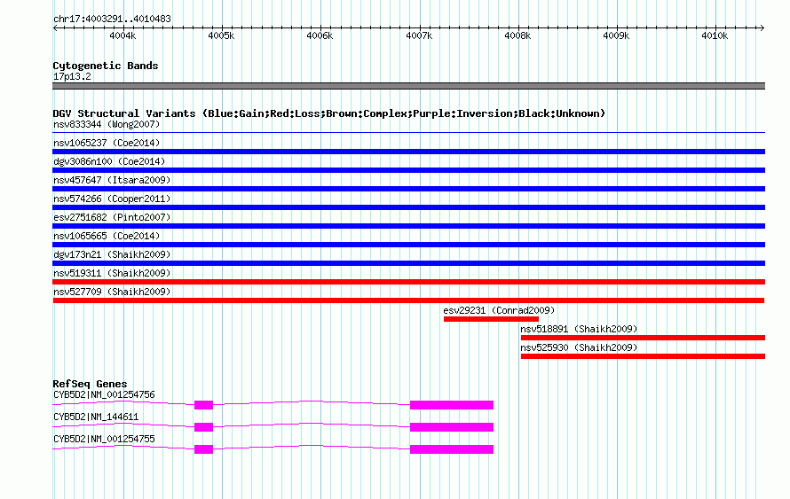
Task: Open transcript CYB5D2|NM_001254756 label
Action: [104, 395]
